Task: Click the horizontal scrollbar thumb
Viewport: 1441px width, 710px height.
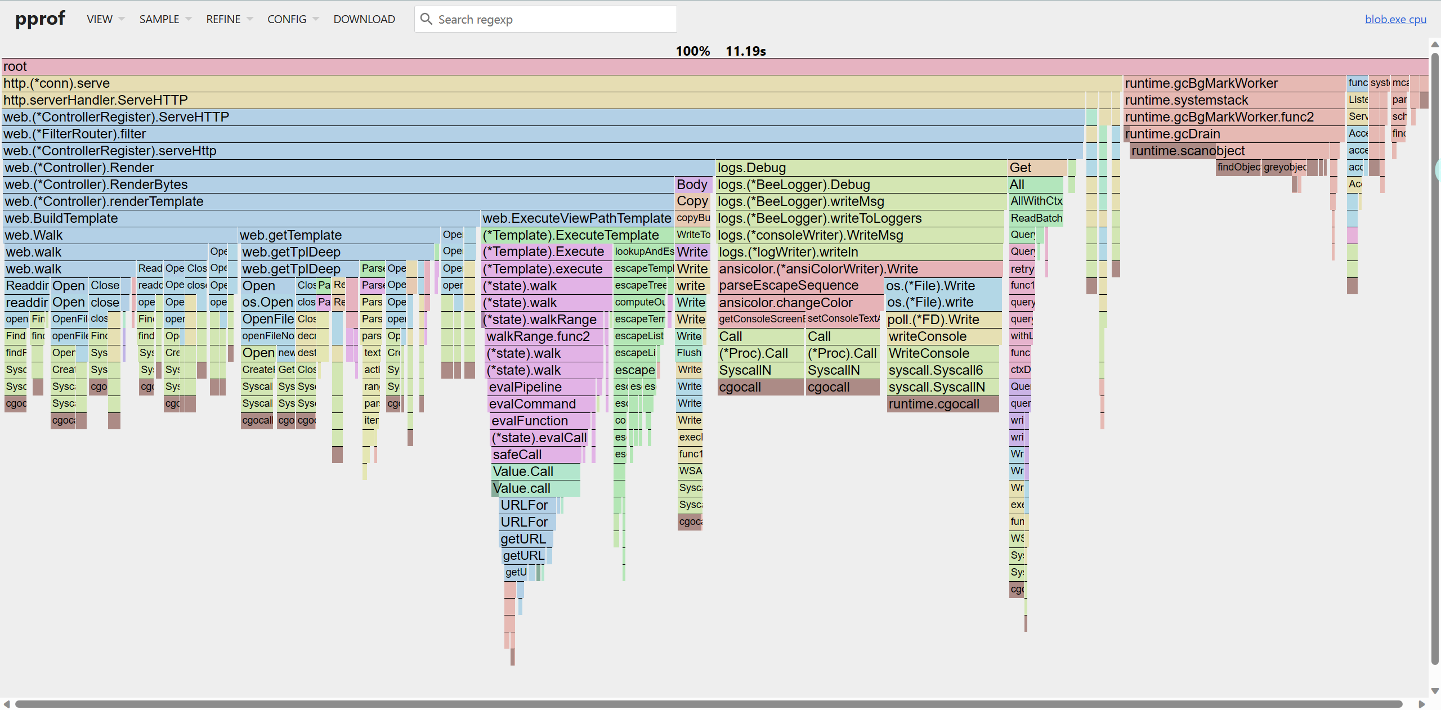Action: click(x=708, y=704)
